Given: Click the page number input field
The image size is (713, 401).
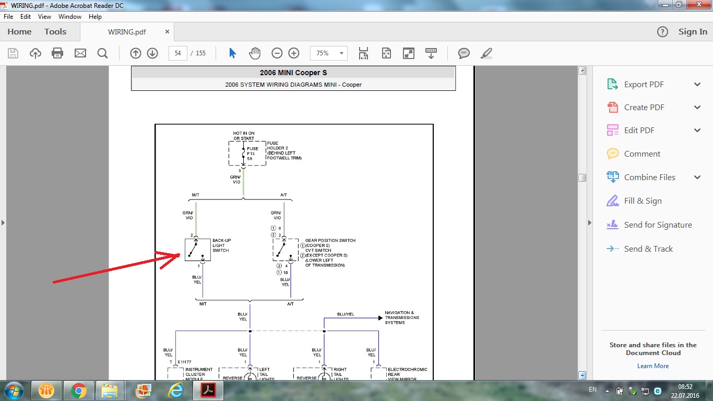Looking at the screenshot, I should [178, 53].
